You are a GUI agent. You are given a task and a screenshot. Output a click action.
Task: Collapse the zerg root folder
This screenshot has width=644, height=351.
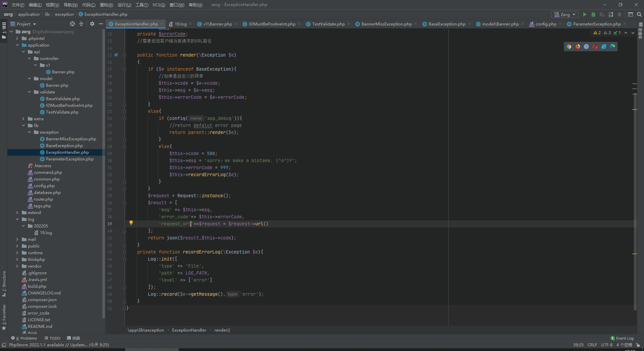(11, 32)
